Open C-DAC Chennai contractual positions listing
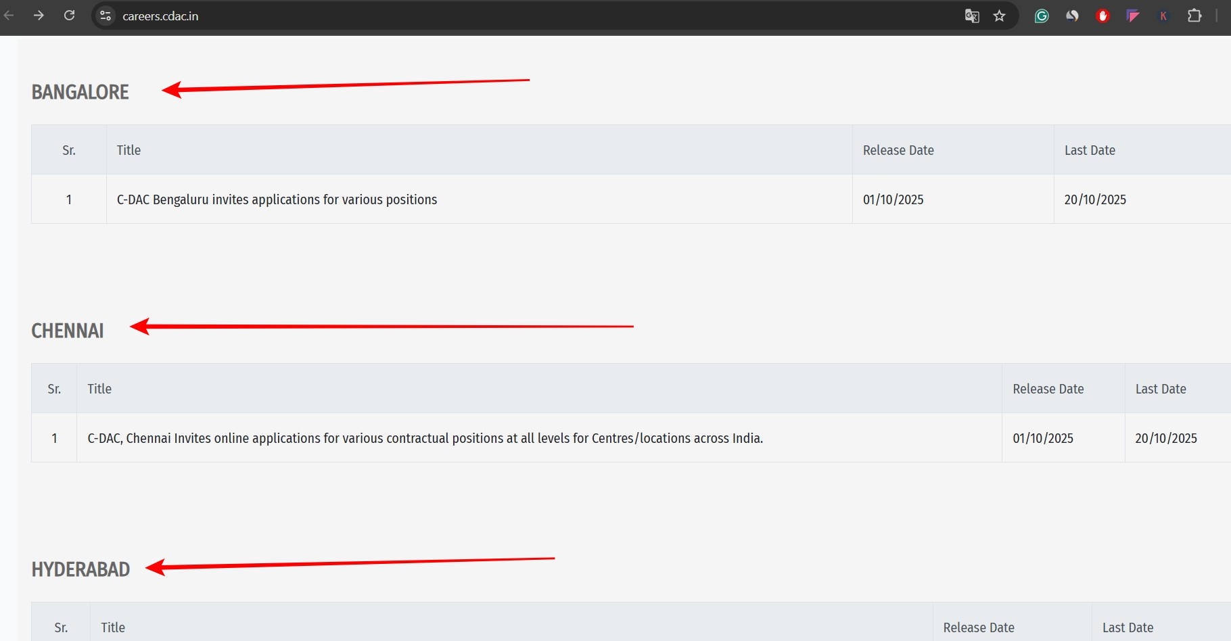1231x641 pixels. point(425,438)
